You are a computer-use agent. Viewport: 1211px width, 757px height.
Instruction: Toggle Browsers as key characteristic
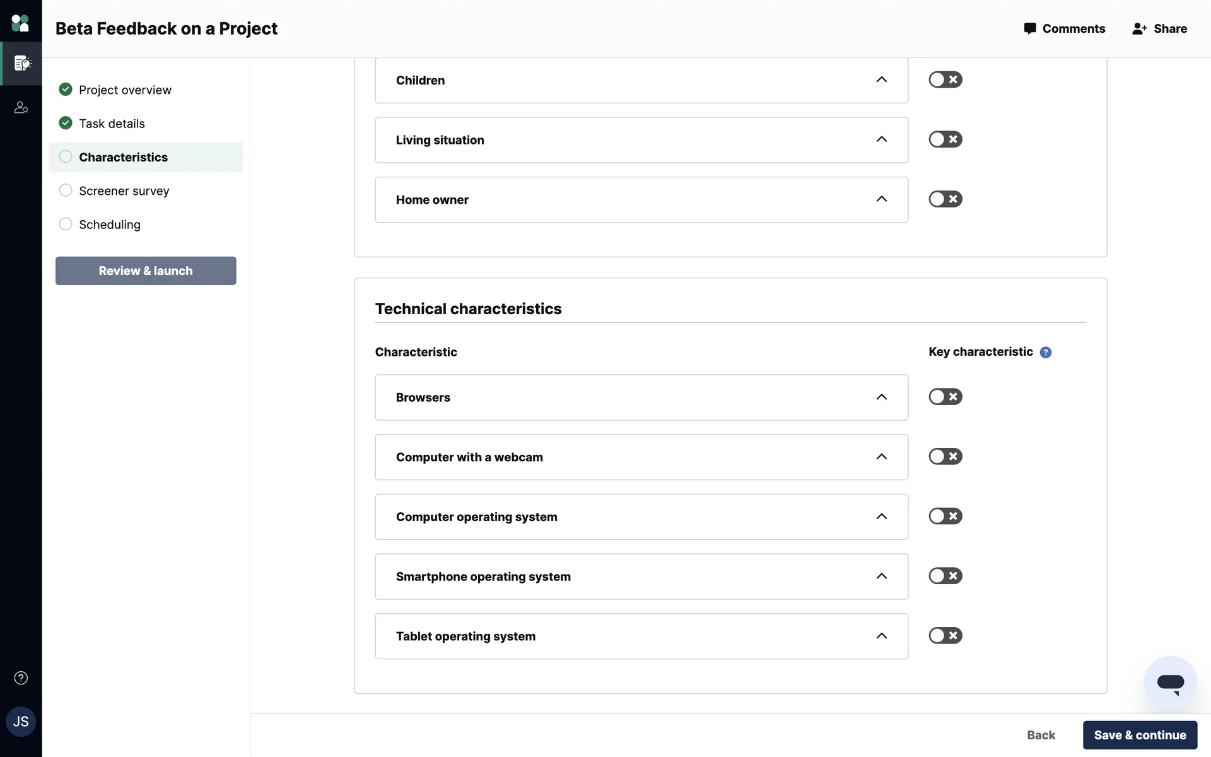pyautogui.click(x=945, y=397)
